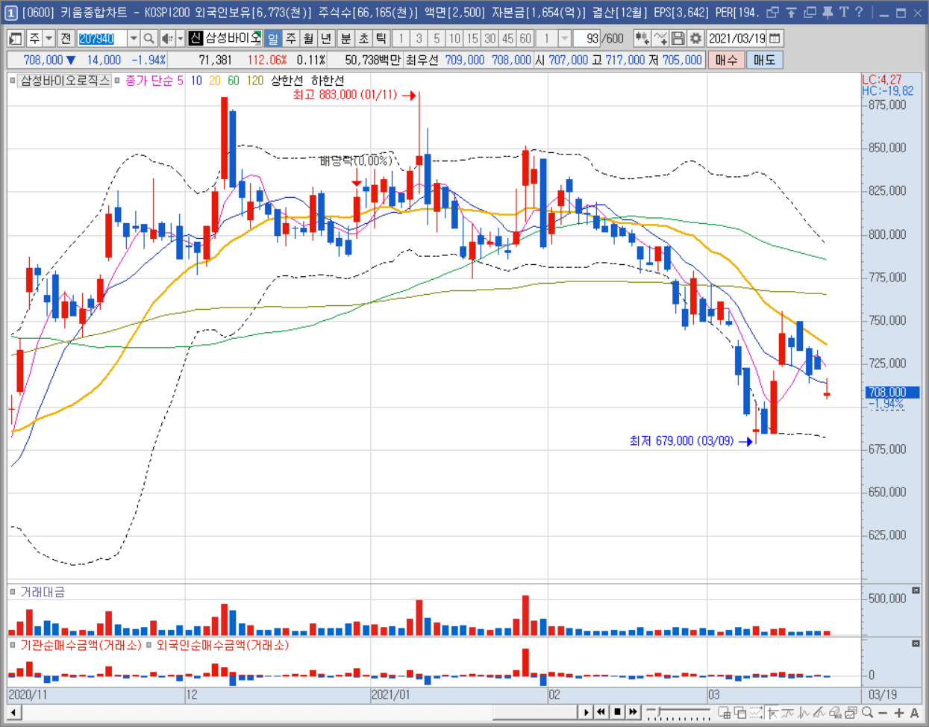This screenshot has width=929, height=727.
Task: Click the chart layout icon at toolbar start
Action: coord(16,38)
